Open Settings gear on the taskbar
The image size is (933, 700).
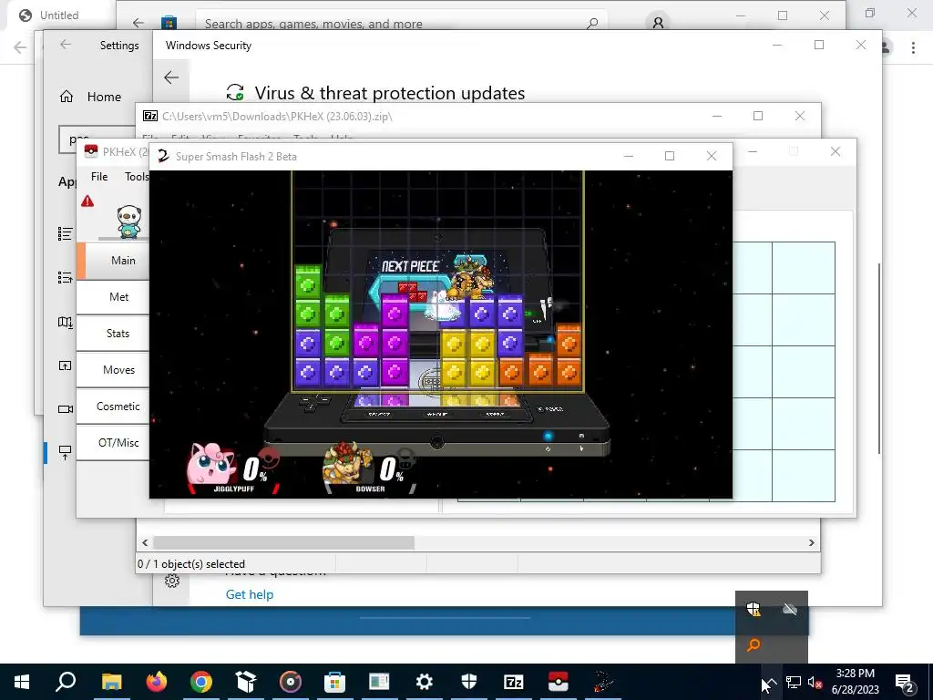(x=425, y=682)
